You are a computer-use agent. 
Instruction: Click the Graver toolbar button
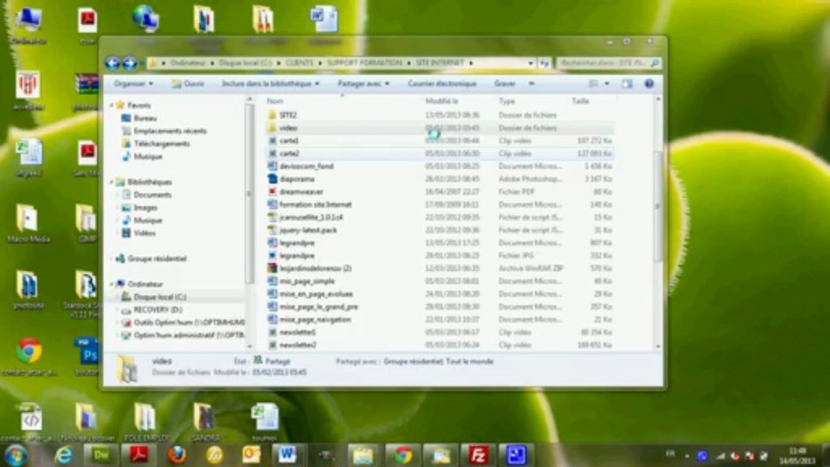click(505, 84)
